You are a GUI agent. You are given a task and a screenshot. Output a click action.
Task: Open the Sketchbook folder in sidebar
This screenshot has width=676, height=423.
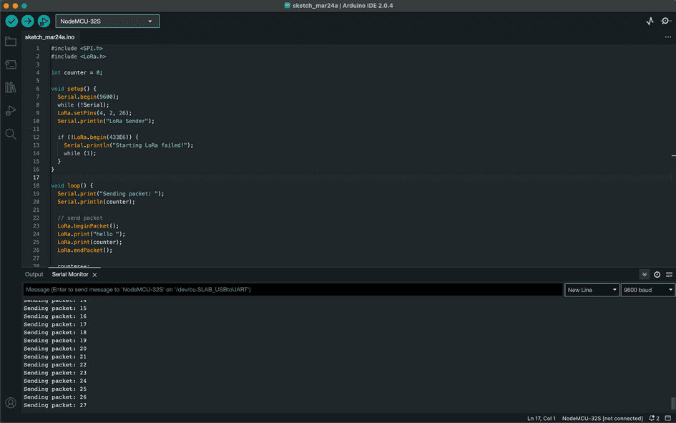pyautogui.click(x=11, y=42)
